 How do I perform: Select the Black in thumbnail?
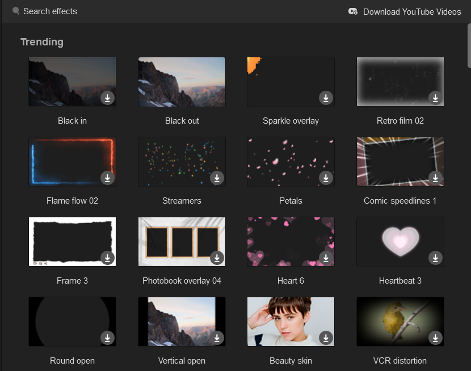(x=73, y=82)
